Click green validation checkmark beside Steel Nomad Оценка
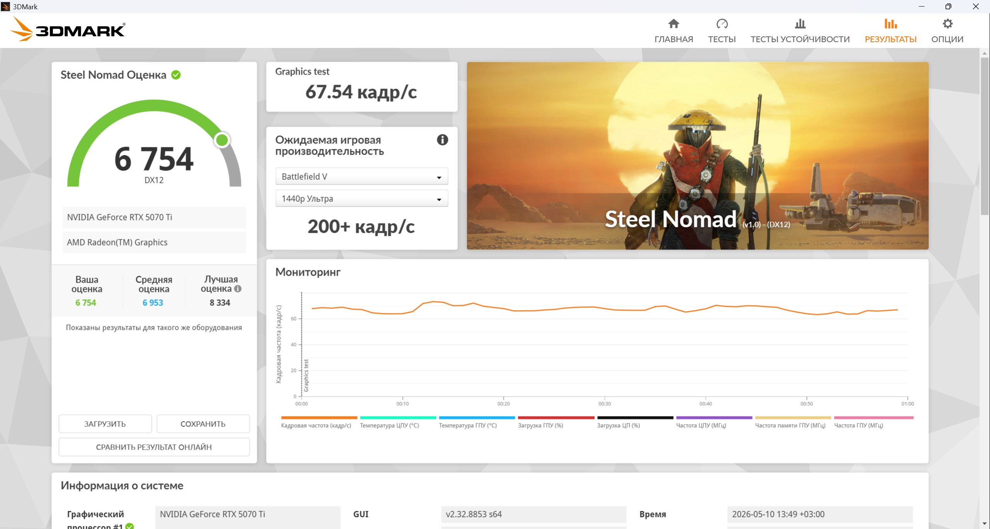Screen dimensions: 990x529 coord(176,75)
